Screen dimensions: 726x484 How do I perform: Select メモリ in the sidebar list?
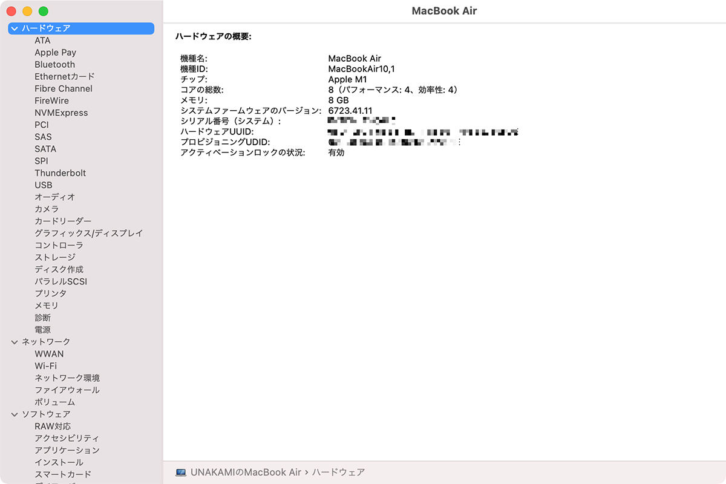click(x=47, y=306)
